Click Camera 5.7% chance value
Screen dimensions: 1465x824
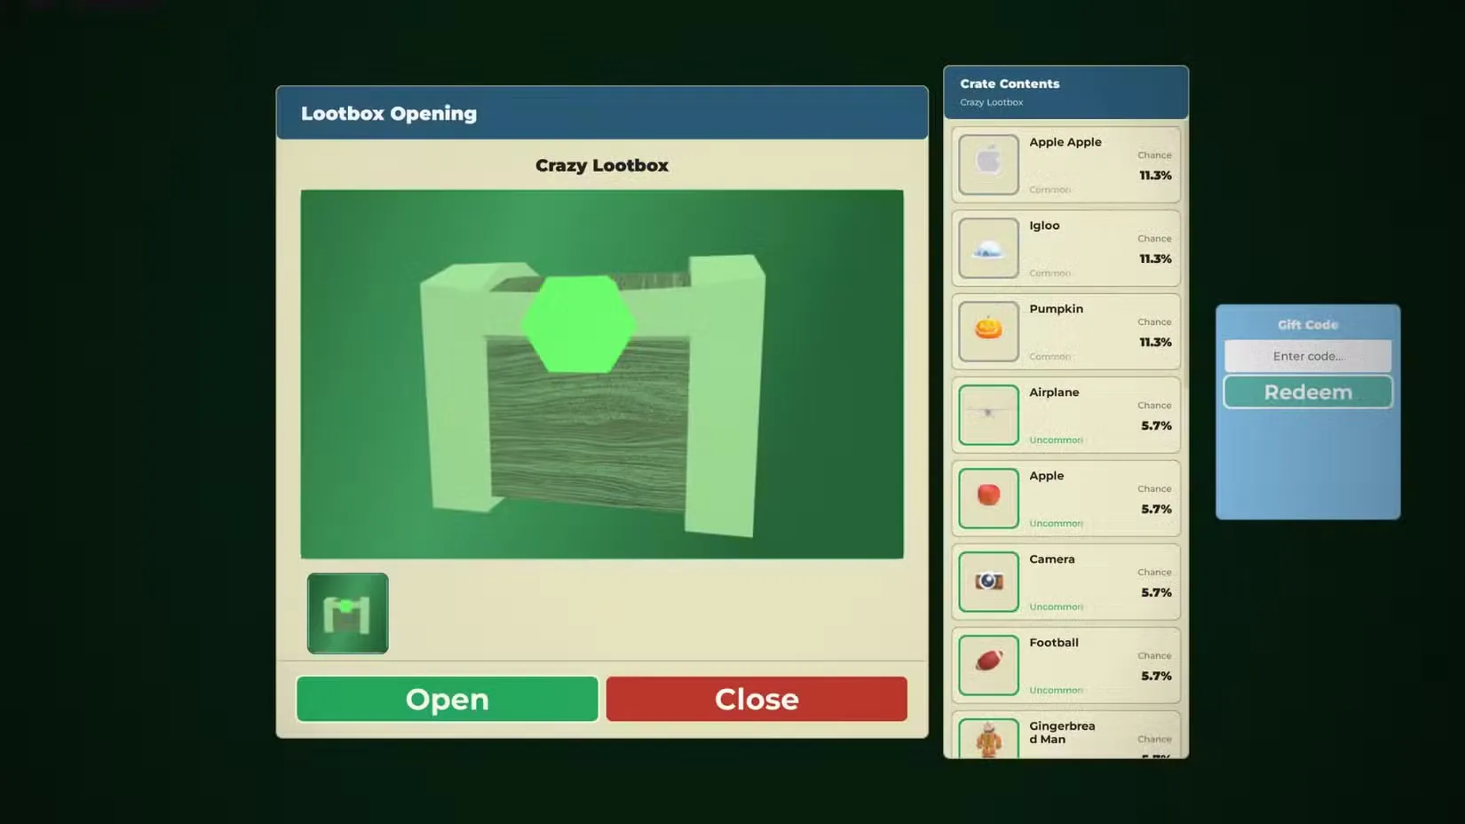click(x=1156, y=593)
